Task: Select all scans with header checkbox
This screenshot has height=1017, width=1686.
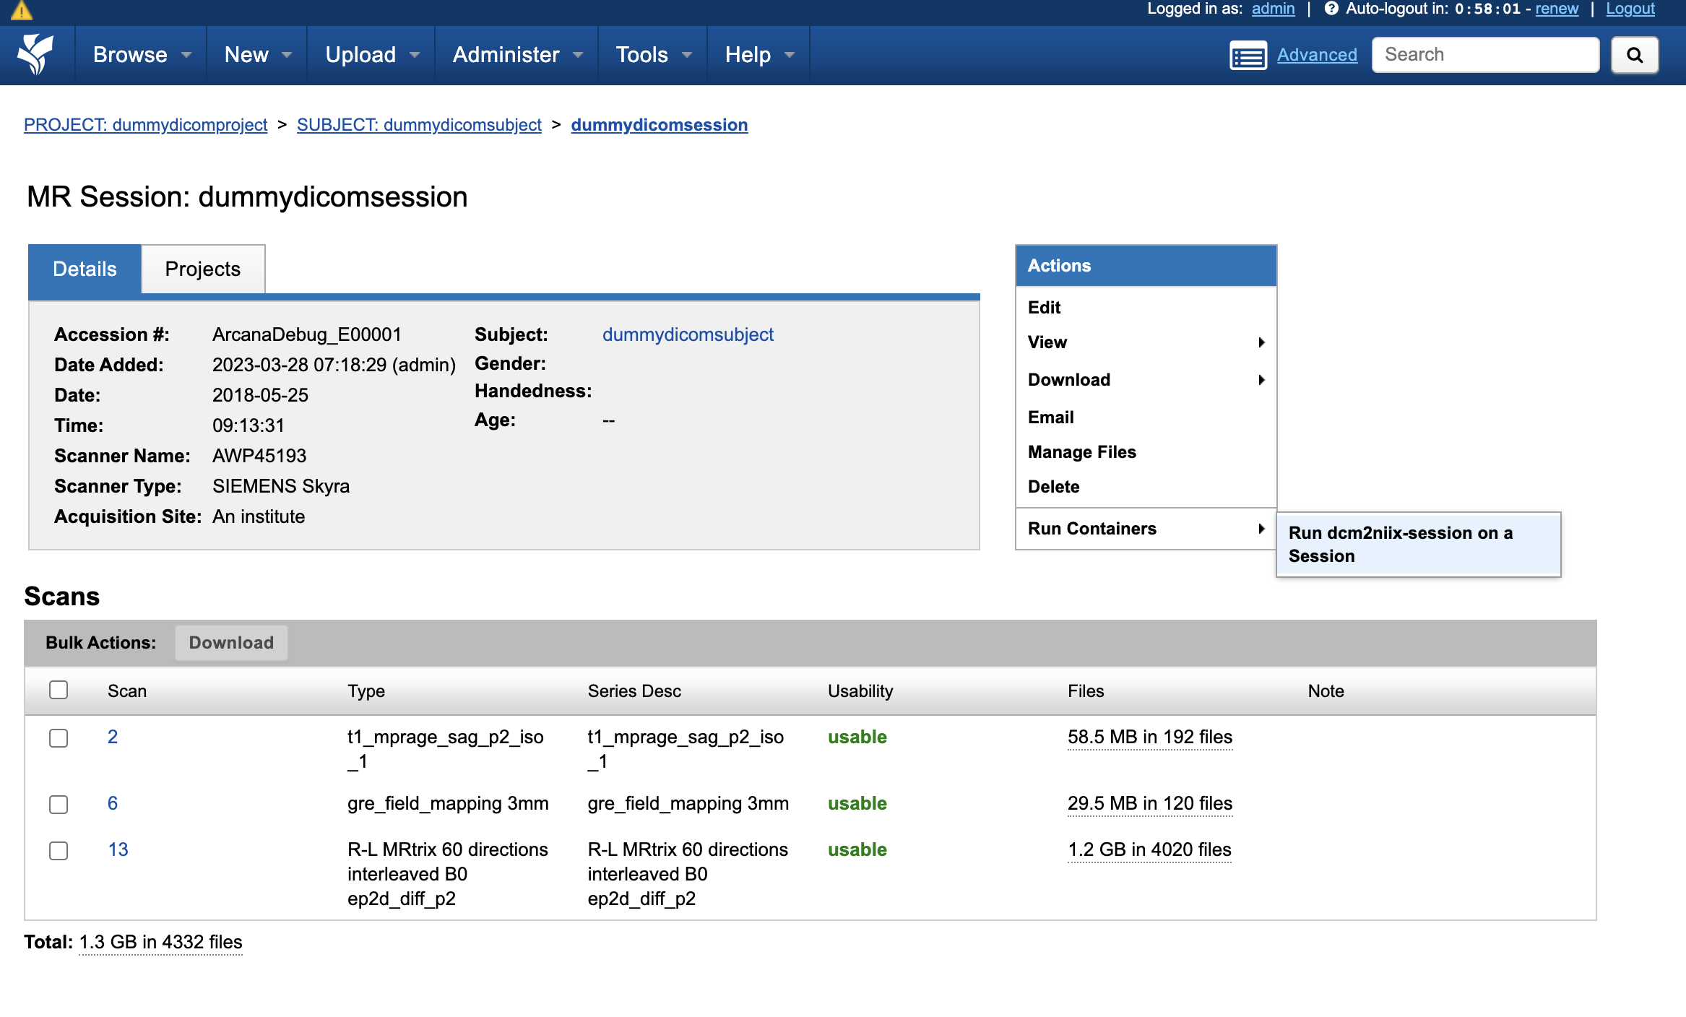Action: 59,691
